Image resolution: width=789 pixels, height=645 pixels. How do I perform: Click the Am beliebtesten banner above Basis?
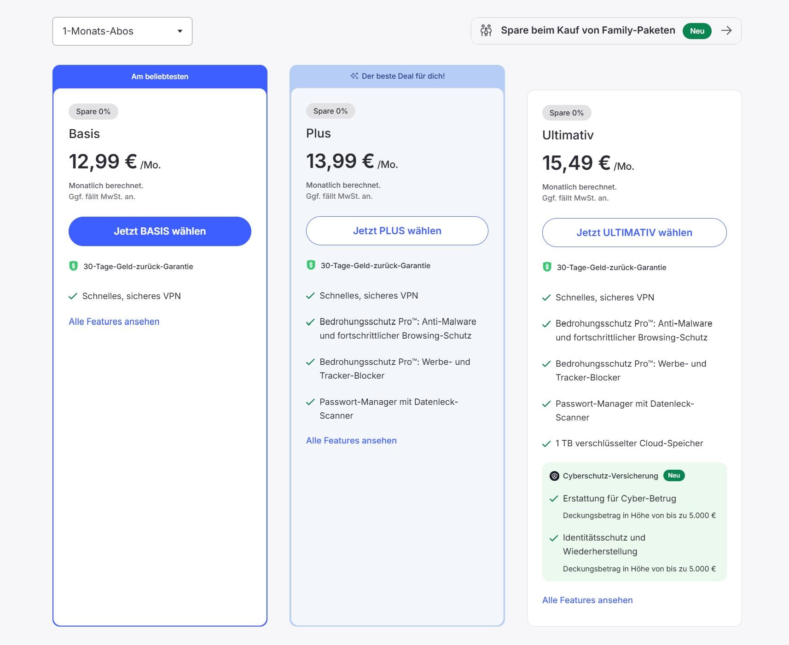(160, 76)
